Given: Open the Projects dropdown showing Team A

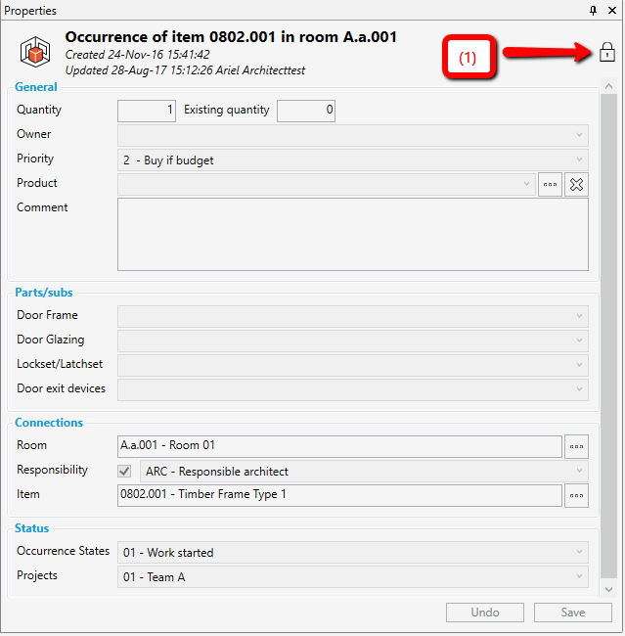Looking at the screenshot, I should (353, 576).
